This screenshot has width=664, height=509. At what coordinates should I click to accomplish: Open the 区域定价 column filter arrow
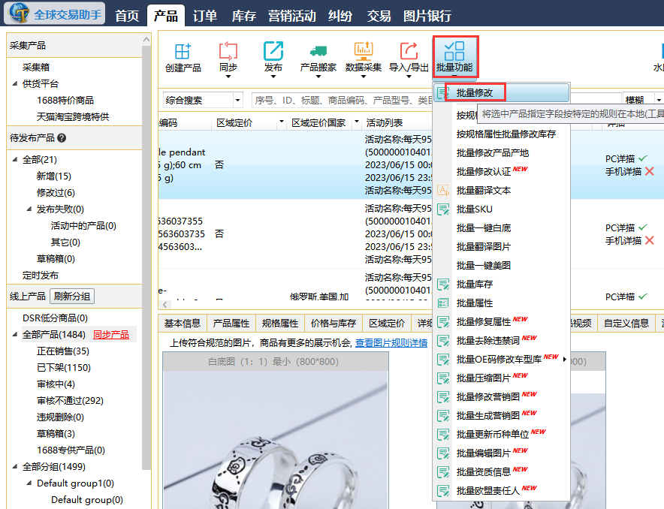(x=281, y=122)
